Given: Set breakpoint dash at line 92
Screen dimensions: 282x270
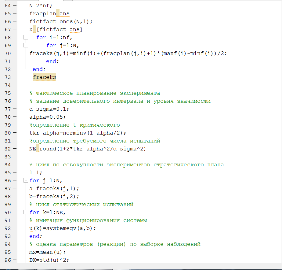Looking at the screenshot, I should pos(15,228).
